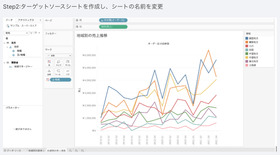The width and height of the screenshot is (280, 155).
Task: Click the サイズ (Size) marks card button
Action: click(58, 63)
